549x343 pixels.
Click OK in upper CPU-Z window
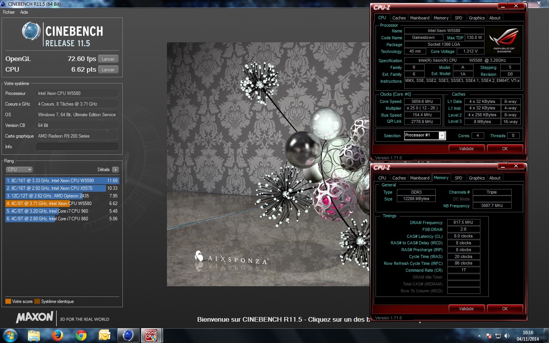[505, 149]
